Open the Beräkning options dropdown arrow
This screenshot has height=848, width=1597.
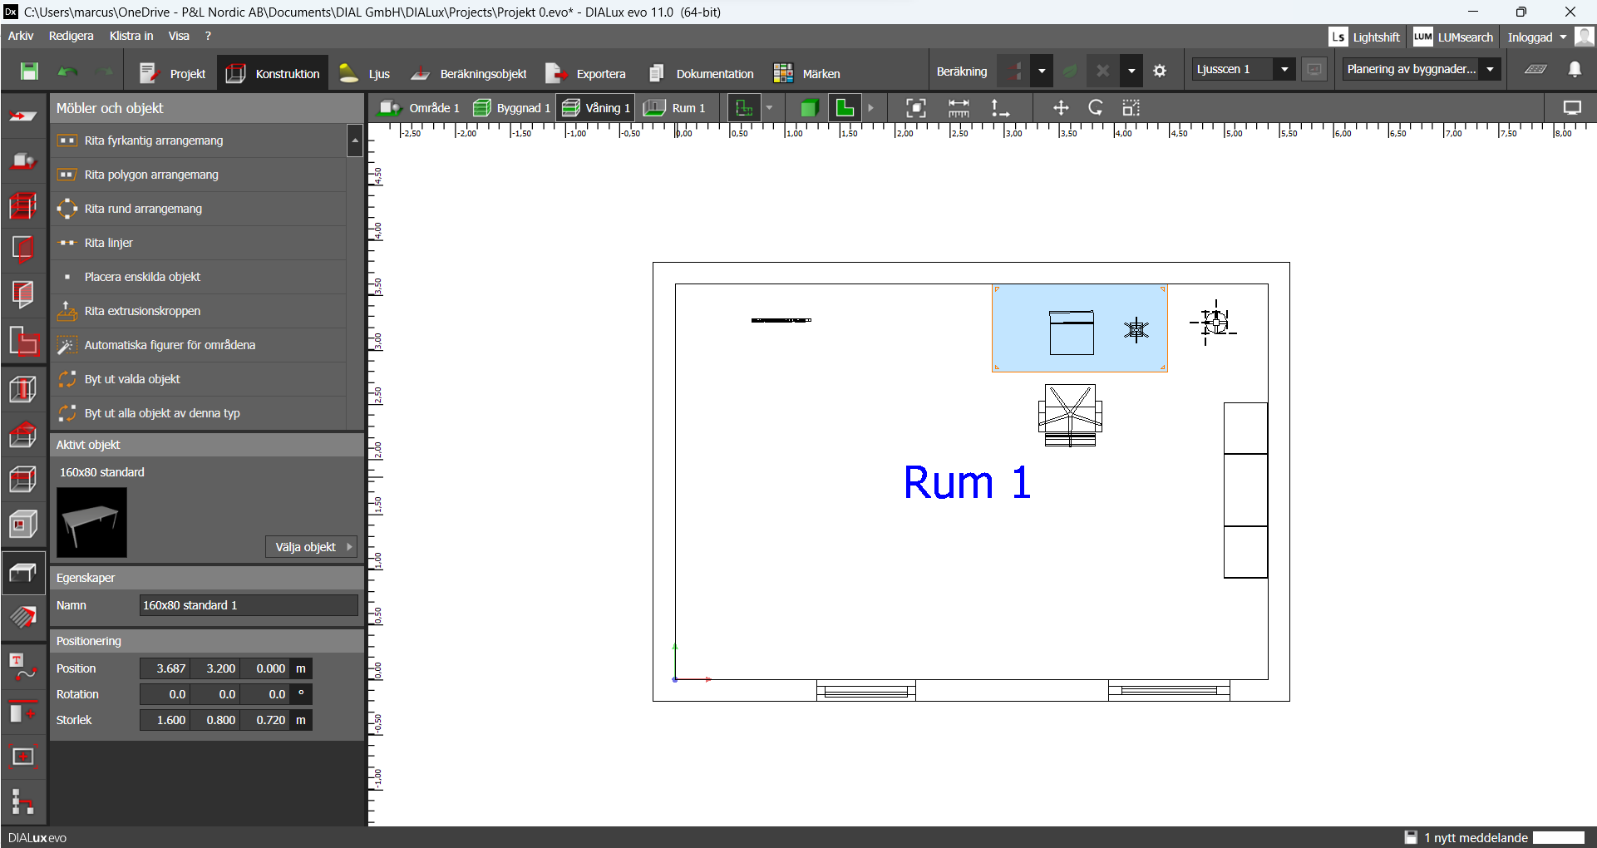1042,71
